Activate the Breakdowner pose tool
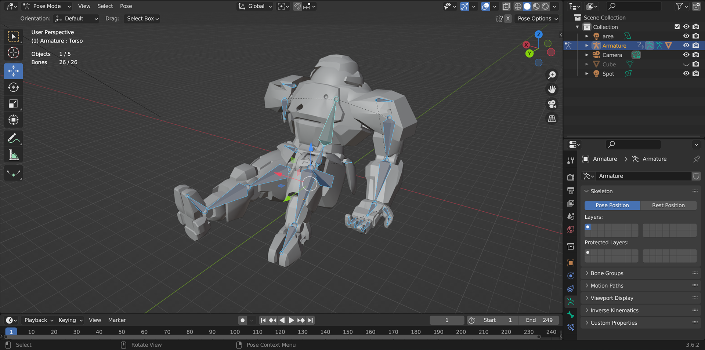The image size is (705, 350). click(14, 173)
